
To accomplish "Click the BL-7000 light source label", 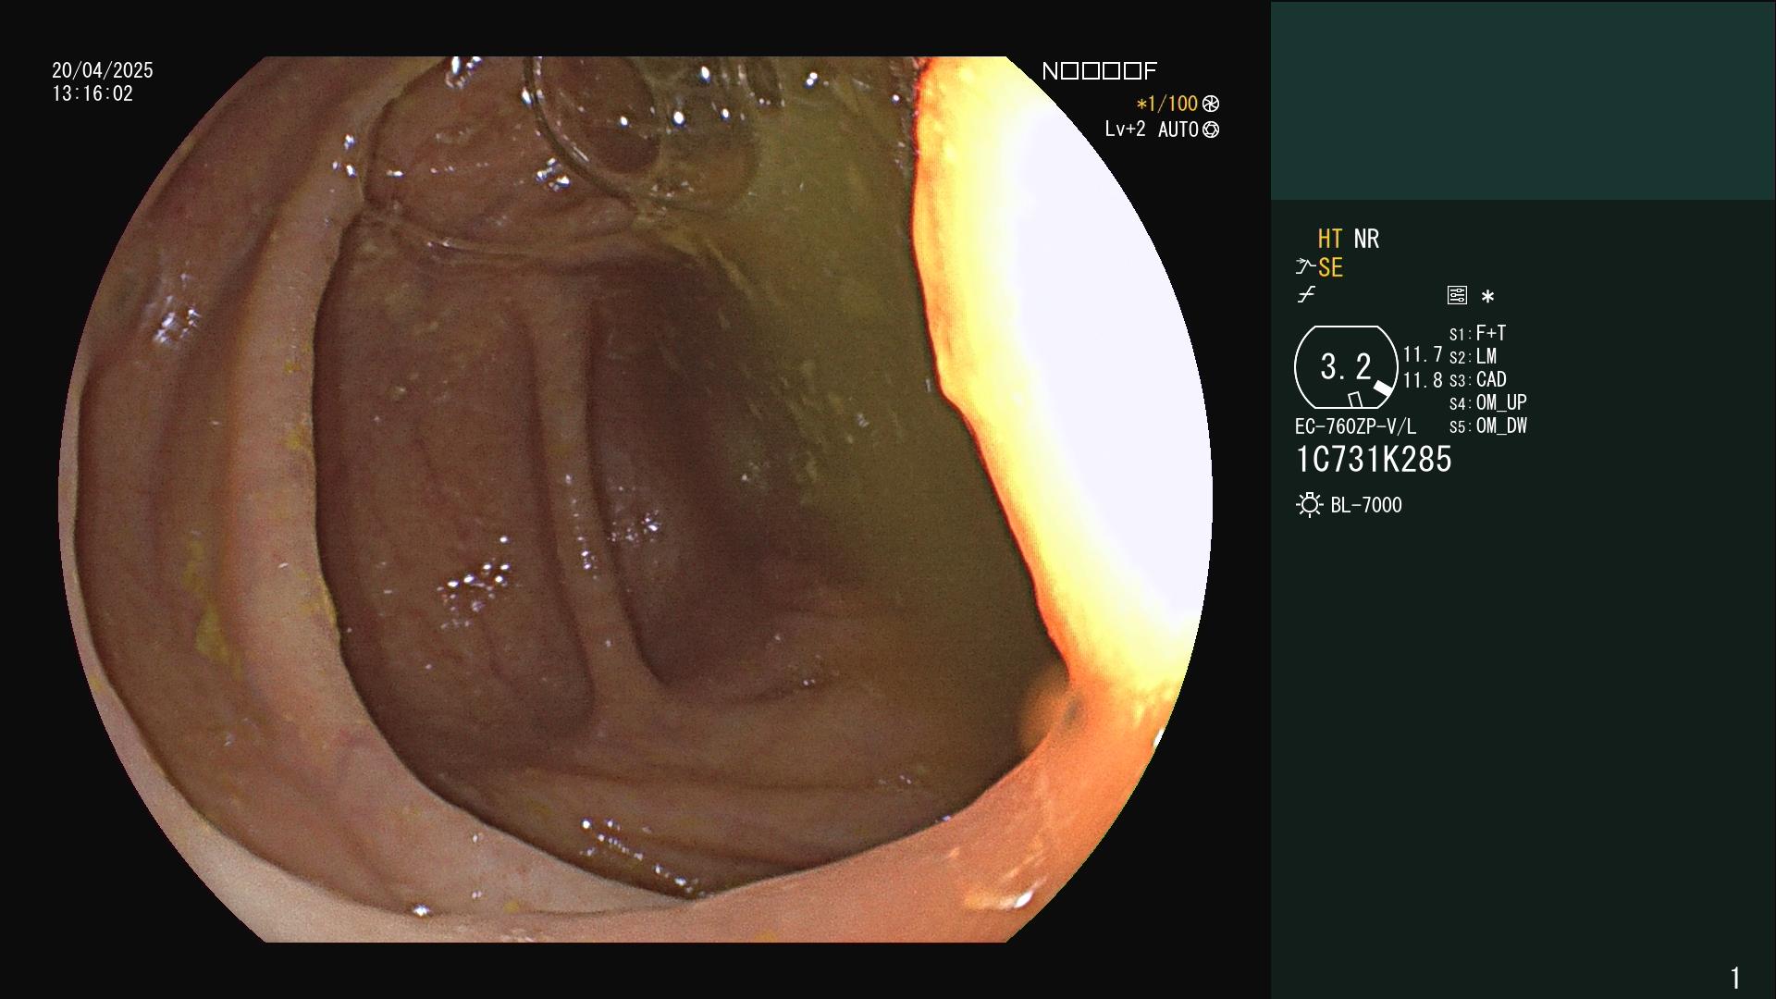I will (x=1366, y=505).
